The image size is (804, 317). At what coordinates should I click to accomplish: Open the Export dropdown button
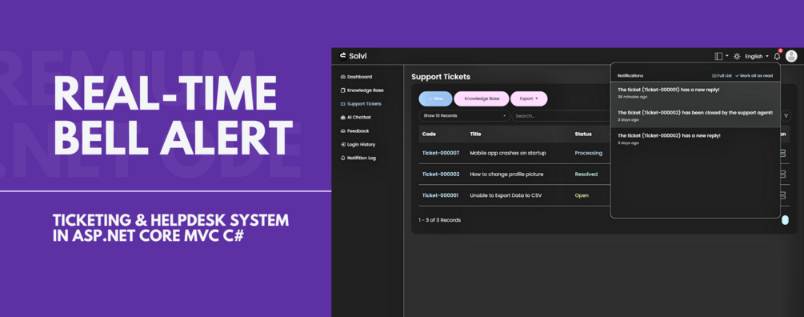pos(529,98)
